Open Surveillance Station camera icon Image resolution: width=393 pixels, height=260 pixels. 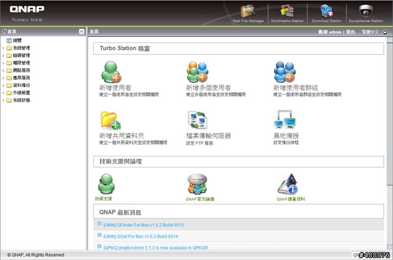pyautogui.click(x=366, y=11)
